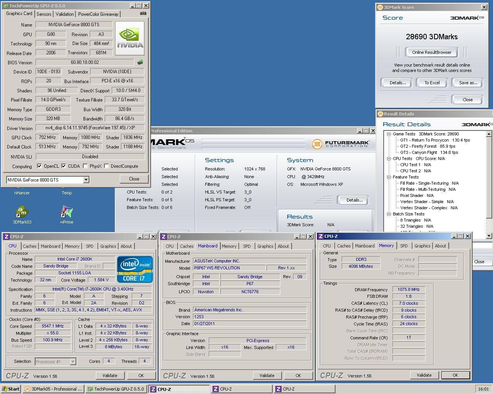Click the GPU-Z title bar icon

(x=5, y=6)
